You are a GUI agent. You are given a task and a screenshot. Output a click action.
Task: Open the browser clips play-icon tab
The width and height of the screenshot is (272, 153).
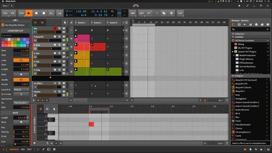click(x=245, y=25)
